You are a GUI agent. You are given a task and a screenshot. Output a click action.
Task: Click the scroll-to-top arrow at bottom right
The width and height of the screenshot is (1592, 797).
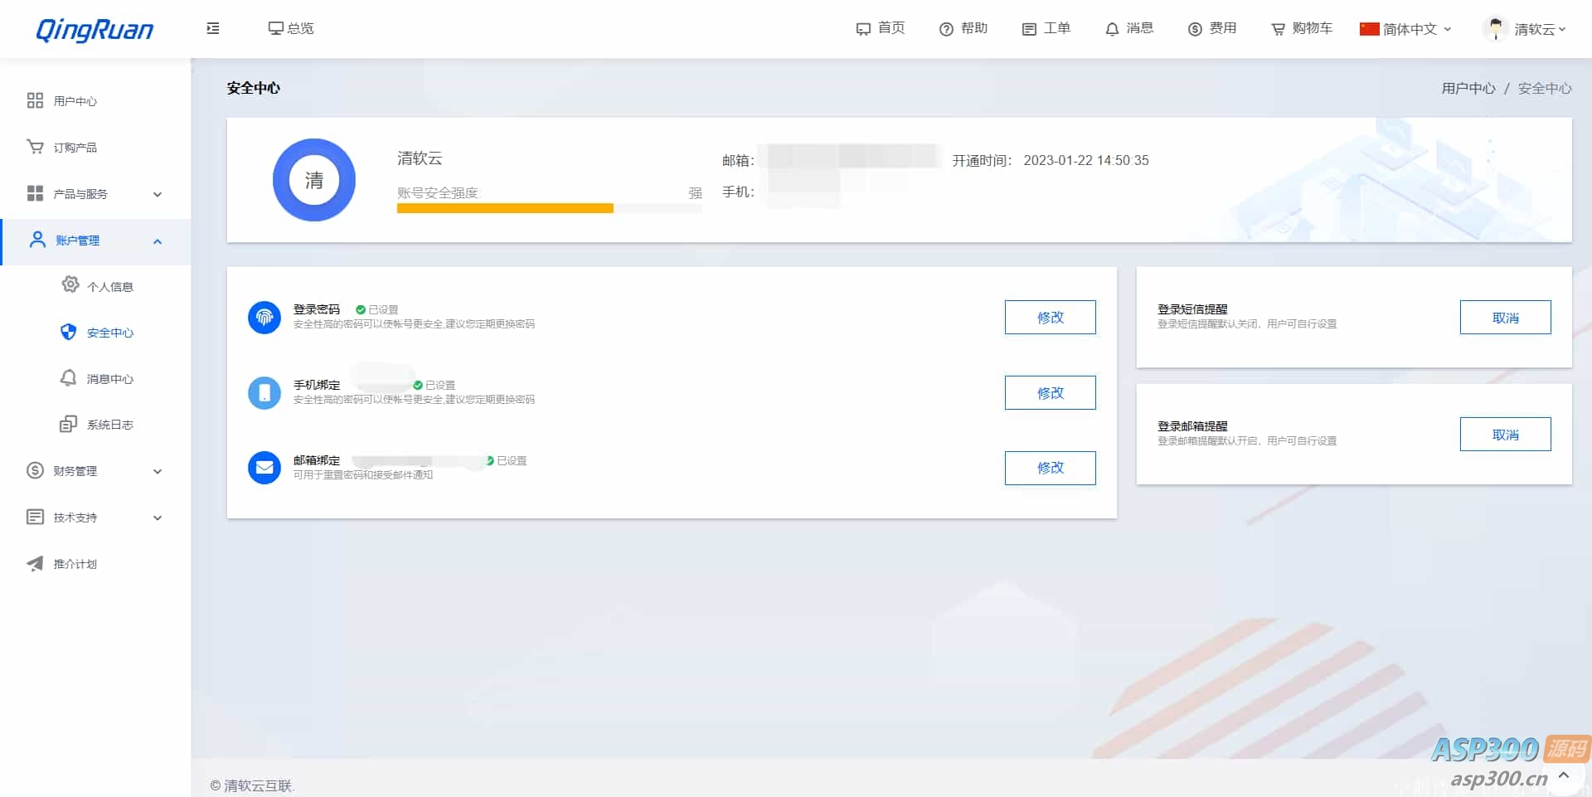click(1563, 775)
